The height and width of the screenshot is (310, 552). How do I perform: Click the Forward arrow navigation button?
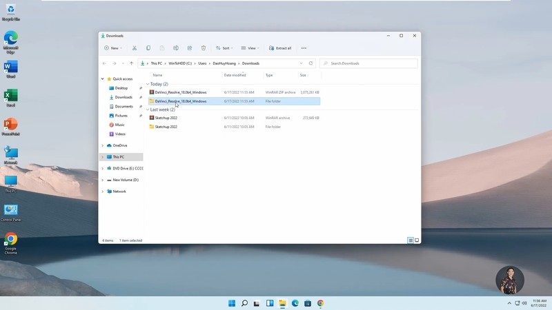[114, 63]
